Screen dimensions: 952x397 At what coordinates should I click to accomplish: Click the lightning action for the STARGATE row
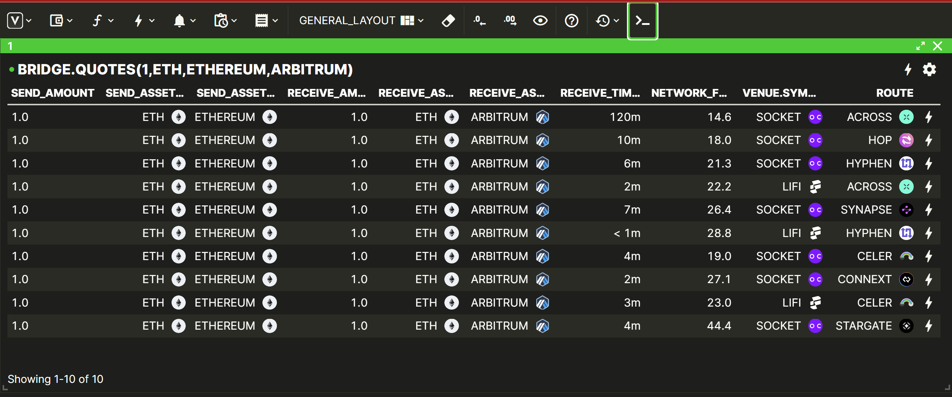929,326
